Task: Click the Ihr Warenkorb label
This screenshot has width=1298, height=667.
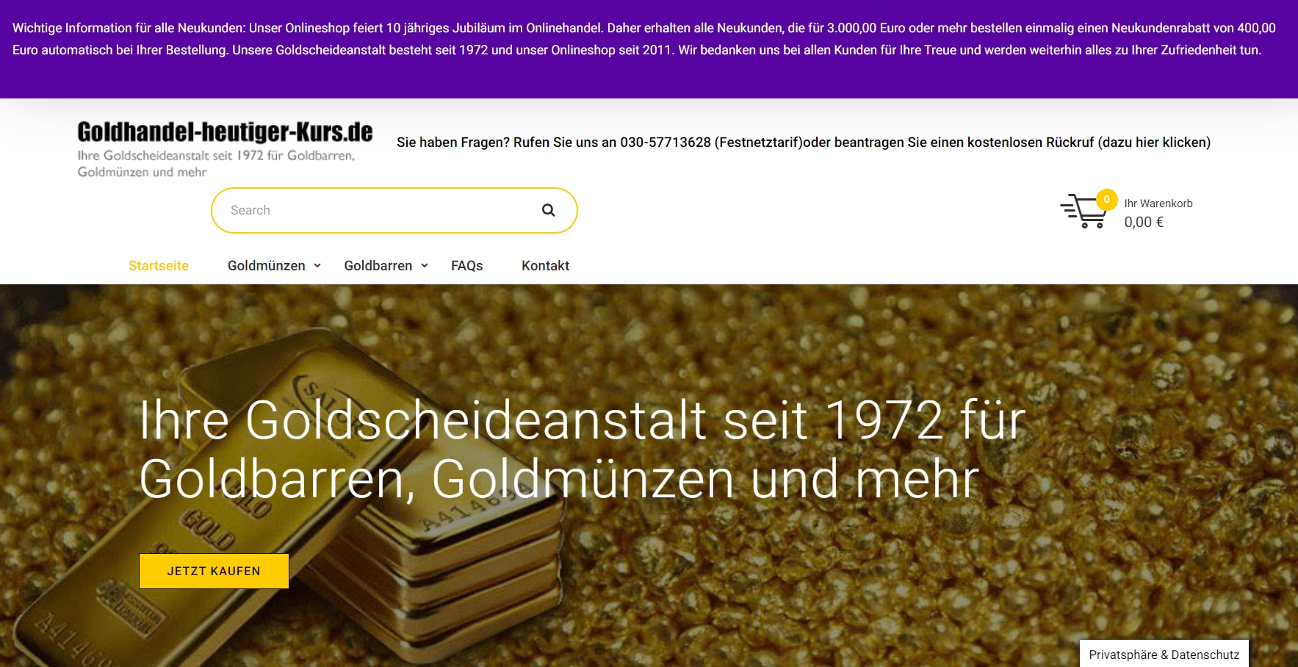Action: [x=1158, y=203]
